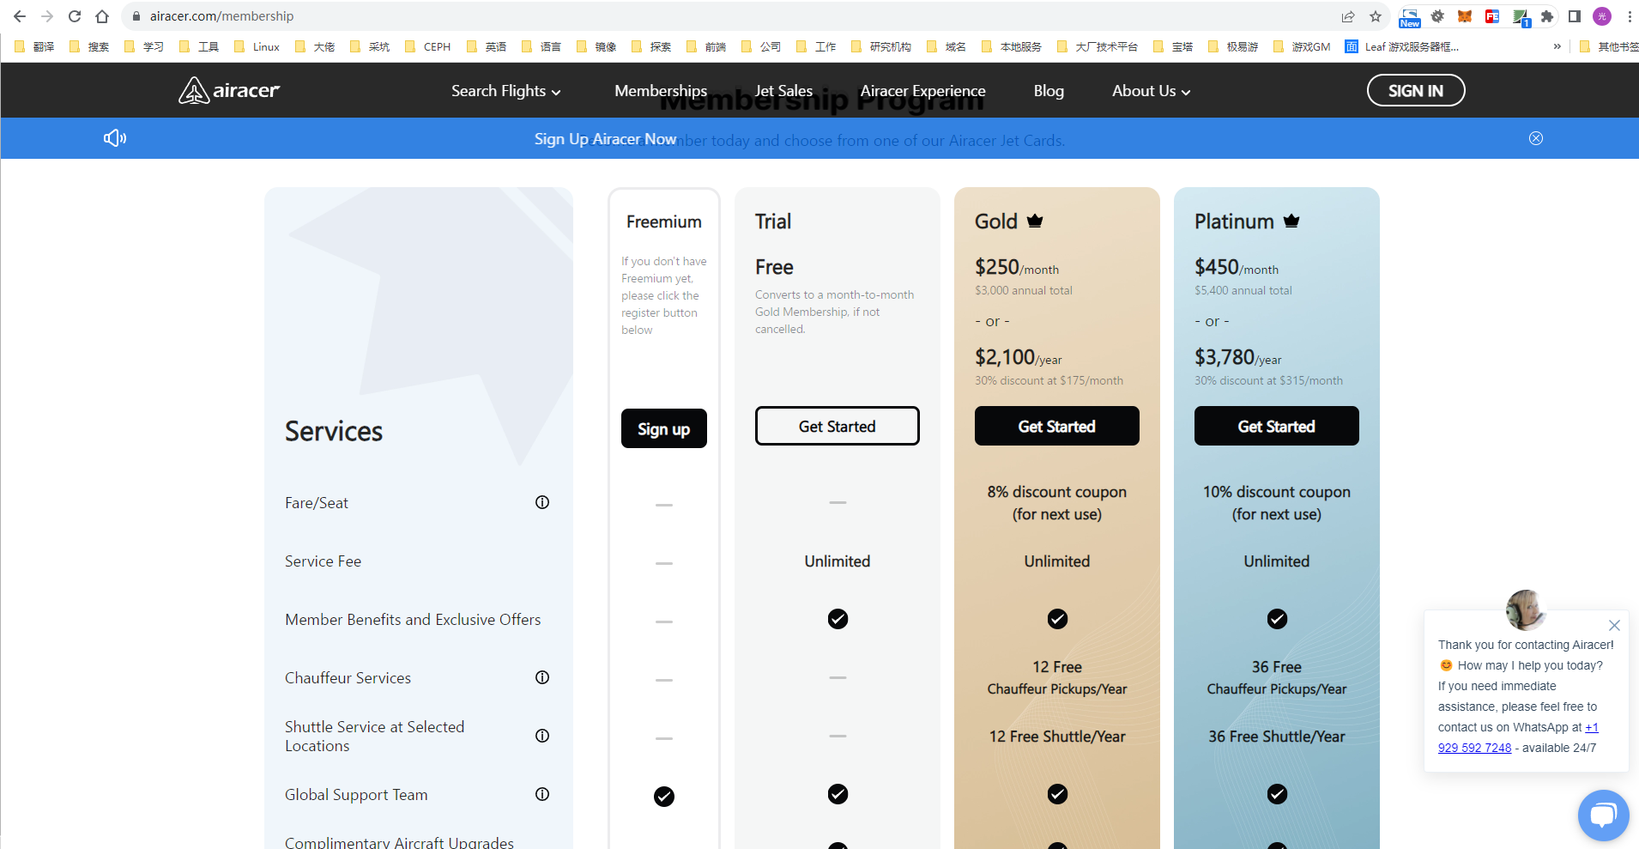Select Trial Unlimited service fee text
Viewport: 1639px width, 849px height.
[x=838, y=561]
